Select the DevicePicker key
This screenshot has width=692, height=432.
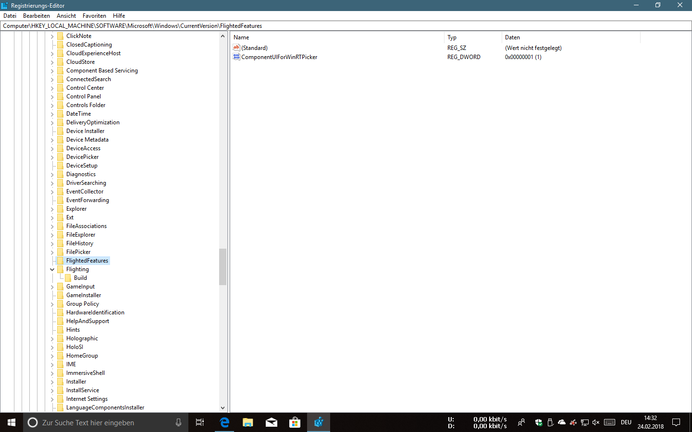pos(82,157)
